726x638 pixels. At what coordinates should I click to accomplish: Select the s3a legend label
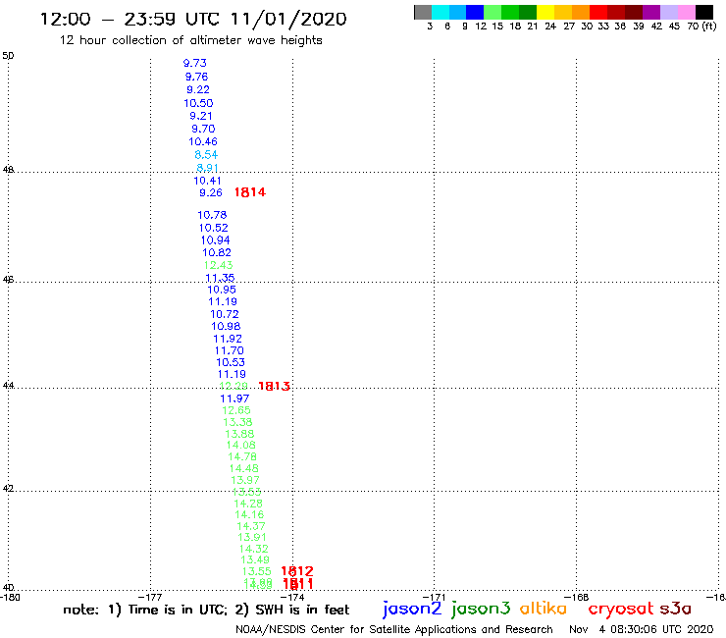[x=676, y=609]
